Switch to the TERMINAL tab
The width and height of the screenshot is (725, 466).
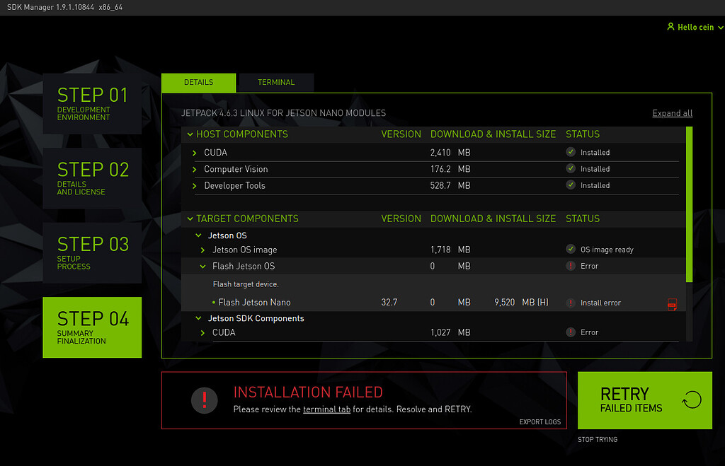275,82
